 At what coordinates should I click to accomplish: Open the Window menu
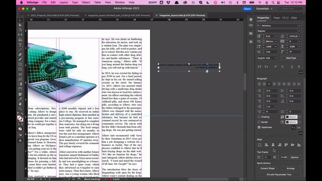[120, 3]
